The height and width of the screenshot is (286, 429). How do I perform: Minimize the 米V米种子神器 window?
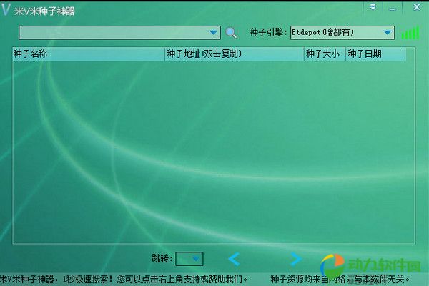(x=393, y=7)
